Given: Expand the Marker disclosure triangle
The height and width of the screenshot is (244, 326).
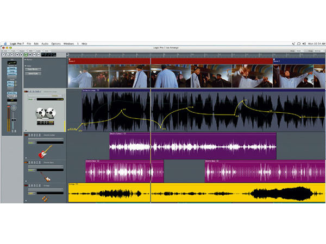Looking at the screenshot, I should pos(25,60).
